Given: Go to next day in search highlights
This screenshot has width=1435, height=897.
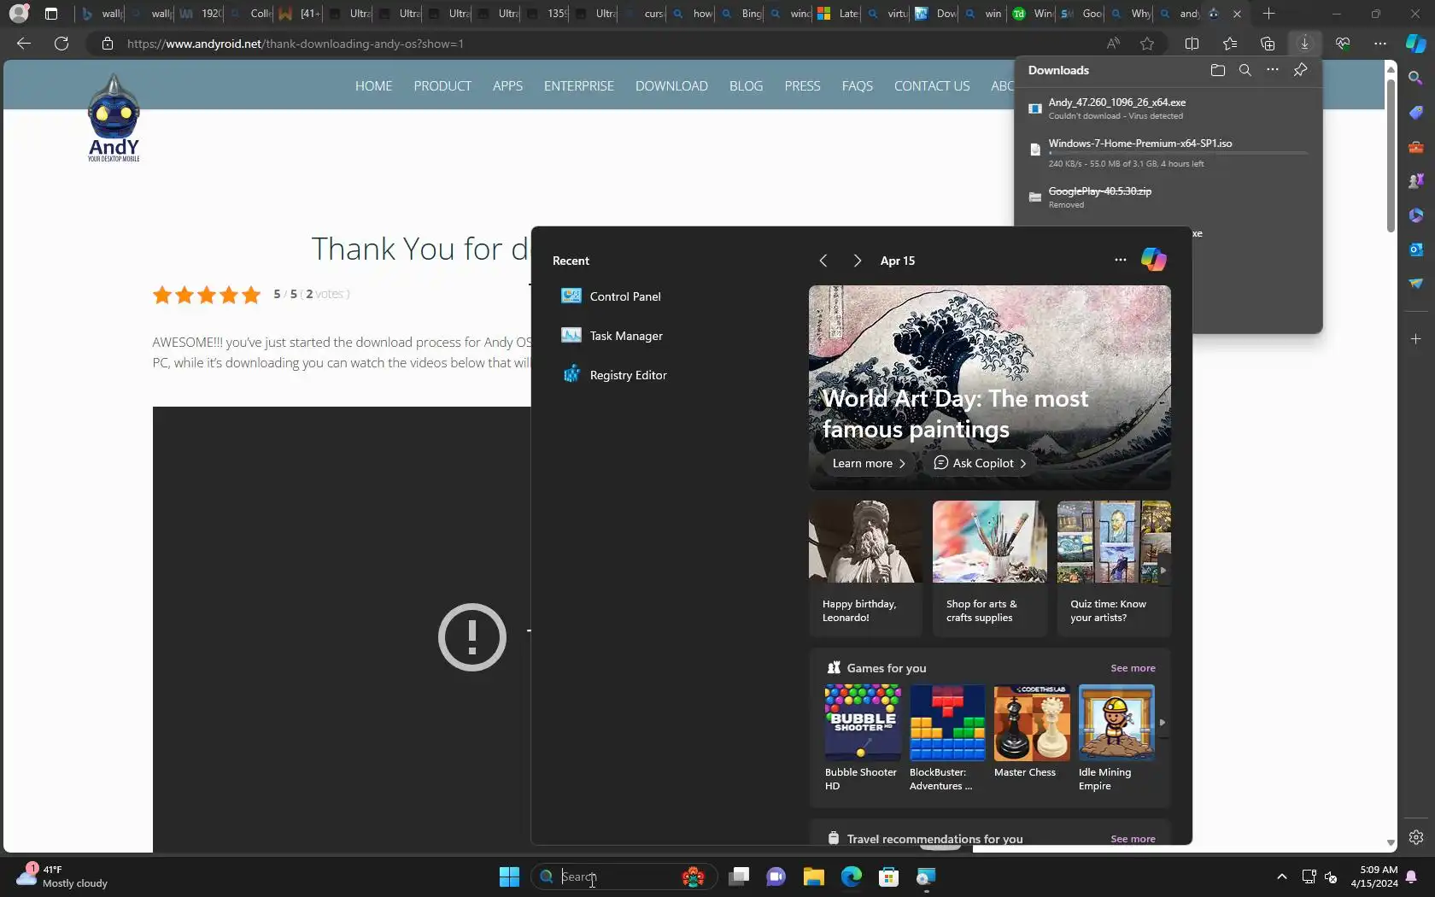Looking at the screenshot, I should coord(858,261).
